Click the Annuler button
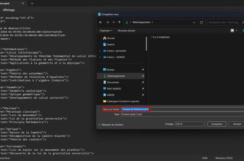Viewport: 244px width, 161px height. coord(237,124)
